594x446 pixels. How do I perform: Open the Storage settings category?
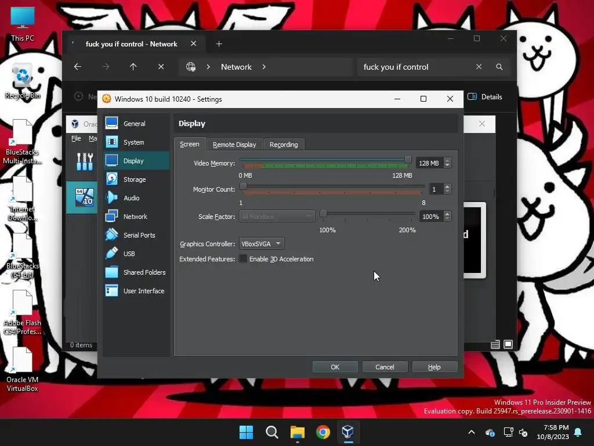coord(136,179)
